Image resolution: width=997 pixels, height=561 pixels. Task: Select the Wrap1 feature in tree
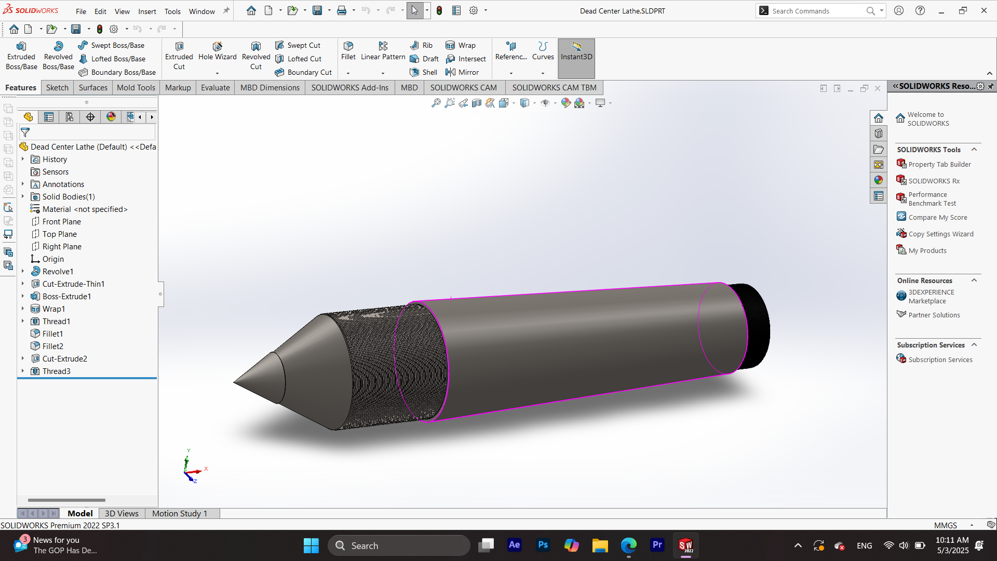point(53,309)
